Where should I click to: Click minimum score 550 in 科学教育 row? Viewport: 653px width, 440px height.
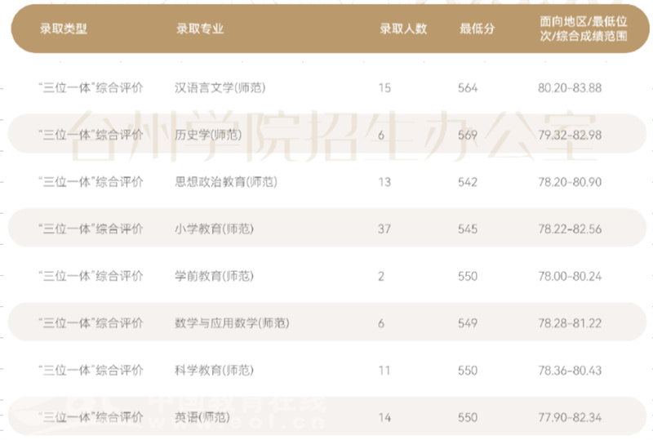coord(468,370)
